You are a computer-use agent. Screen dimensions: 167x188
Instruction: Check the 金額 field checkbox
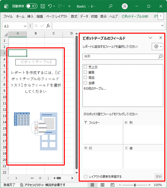pyautogui.click(x=85, y=83)
